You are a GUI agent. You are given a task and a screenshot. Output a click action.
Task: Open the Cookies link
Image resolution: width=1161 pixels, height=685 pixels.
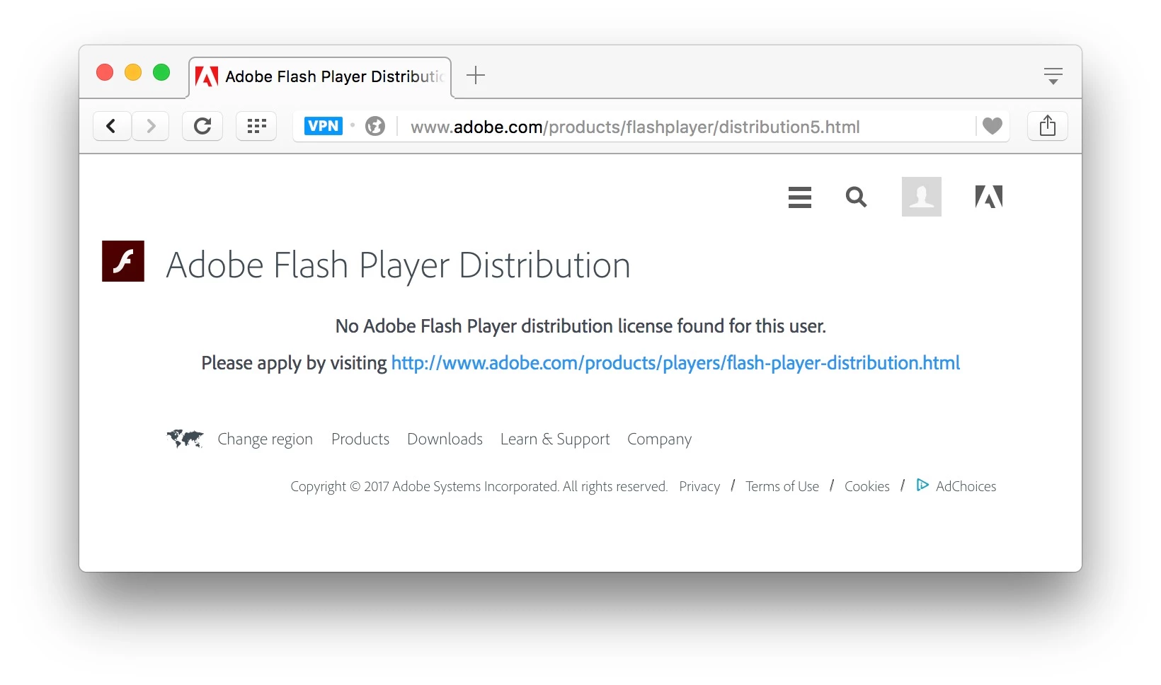[x=867, y=486]
